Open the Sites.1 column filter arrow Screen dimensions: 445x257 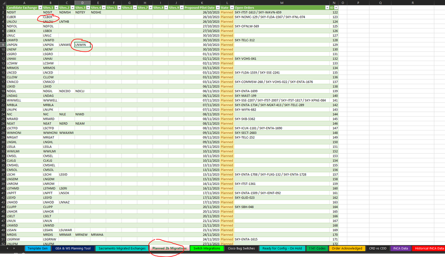[x=56, y=8]
